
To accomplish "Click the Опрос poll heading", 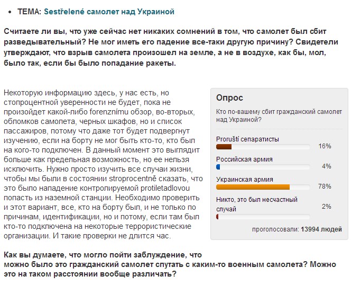I will [229, 97].
